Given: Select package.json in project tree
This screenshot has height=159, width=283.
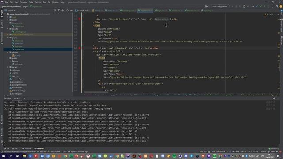Looking at the screenshot, I should tap(17, 82).
